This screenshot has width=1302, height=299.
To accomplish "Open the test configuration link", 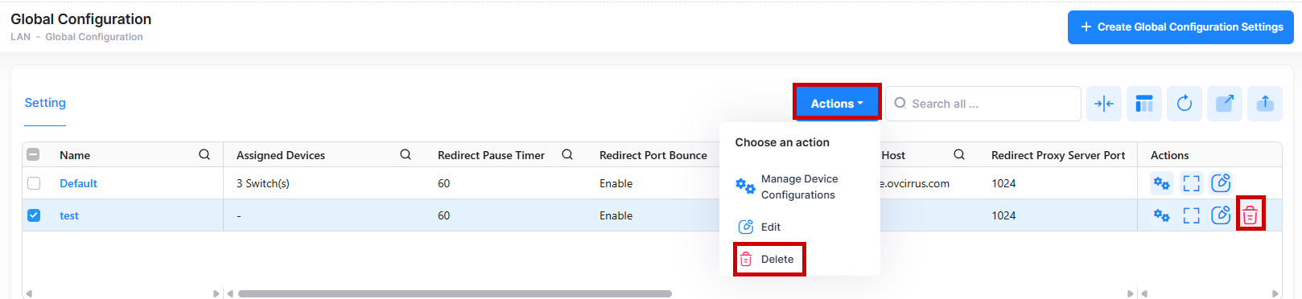I will 69,215.
